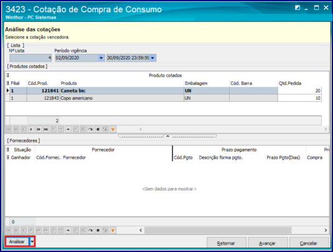Collapse products panel using splitter arrow
Screen dimensions: 333x252
point(167,136)
